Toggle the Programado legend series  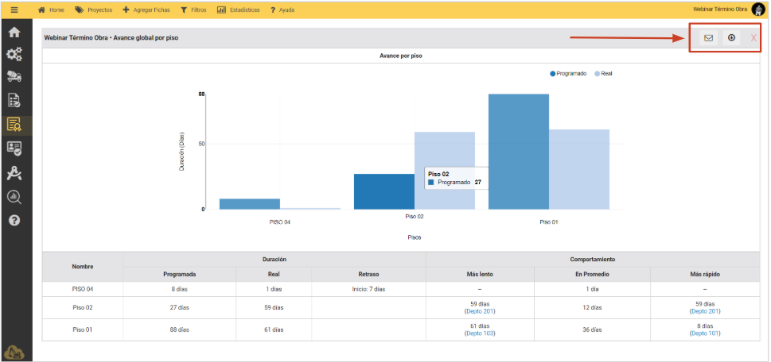pos(568,73)
